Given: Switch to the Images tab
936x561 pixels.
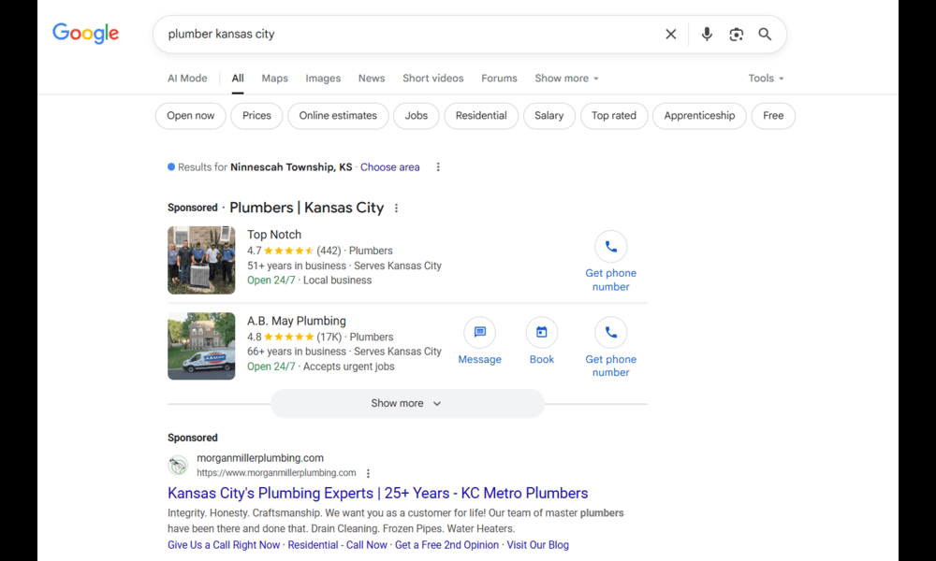Looking at the screenshot, I should (323, 79).
